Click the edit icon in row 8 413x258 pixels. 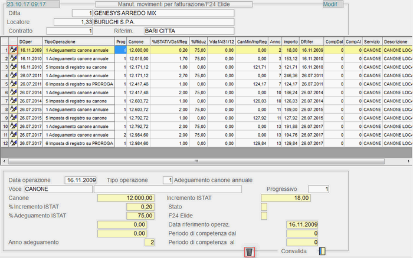click(x=13, y=109)
